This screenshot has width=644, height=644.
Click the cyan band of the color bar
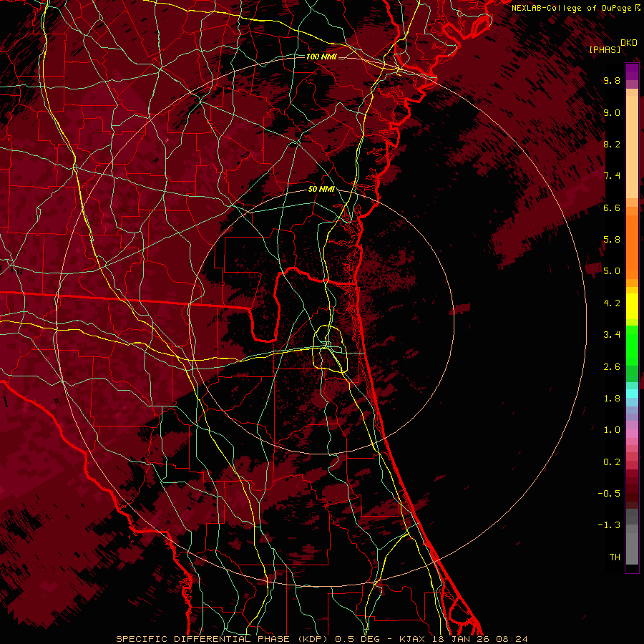coord(632,394)
